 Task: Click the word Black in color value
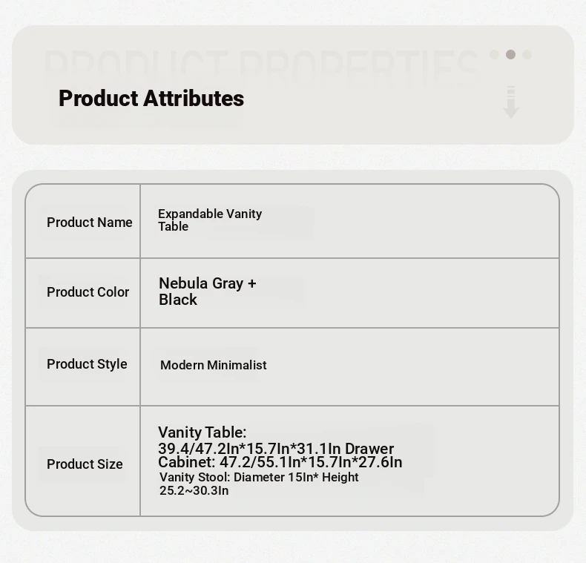pos(178,300)
